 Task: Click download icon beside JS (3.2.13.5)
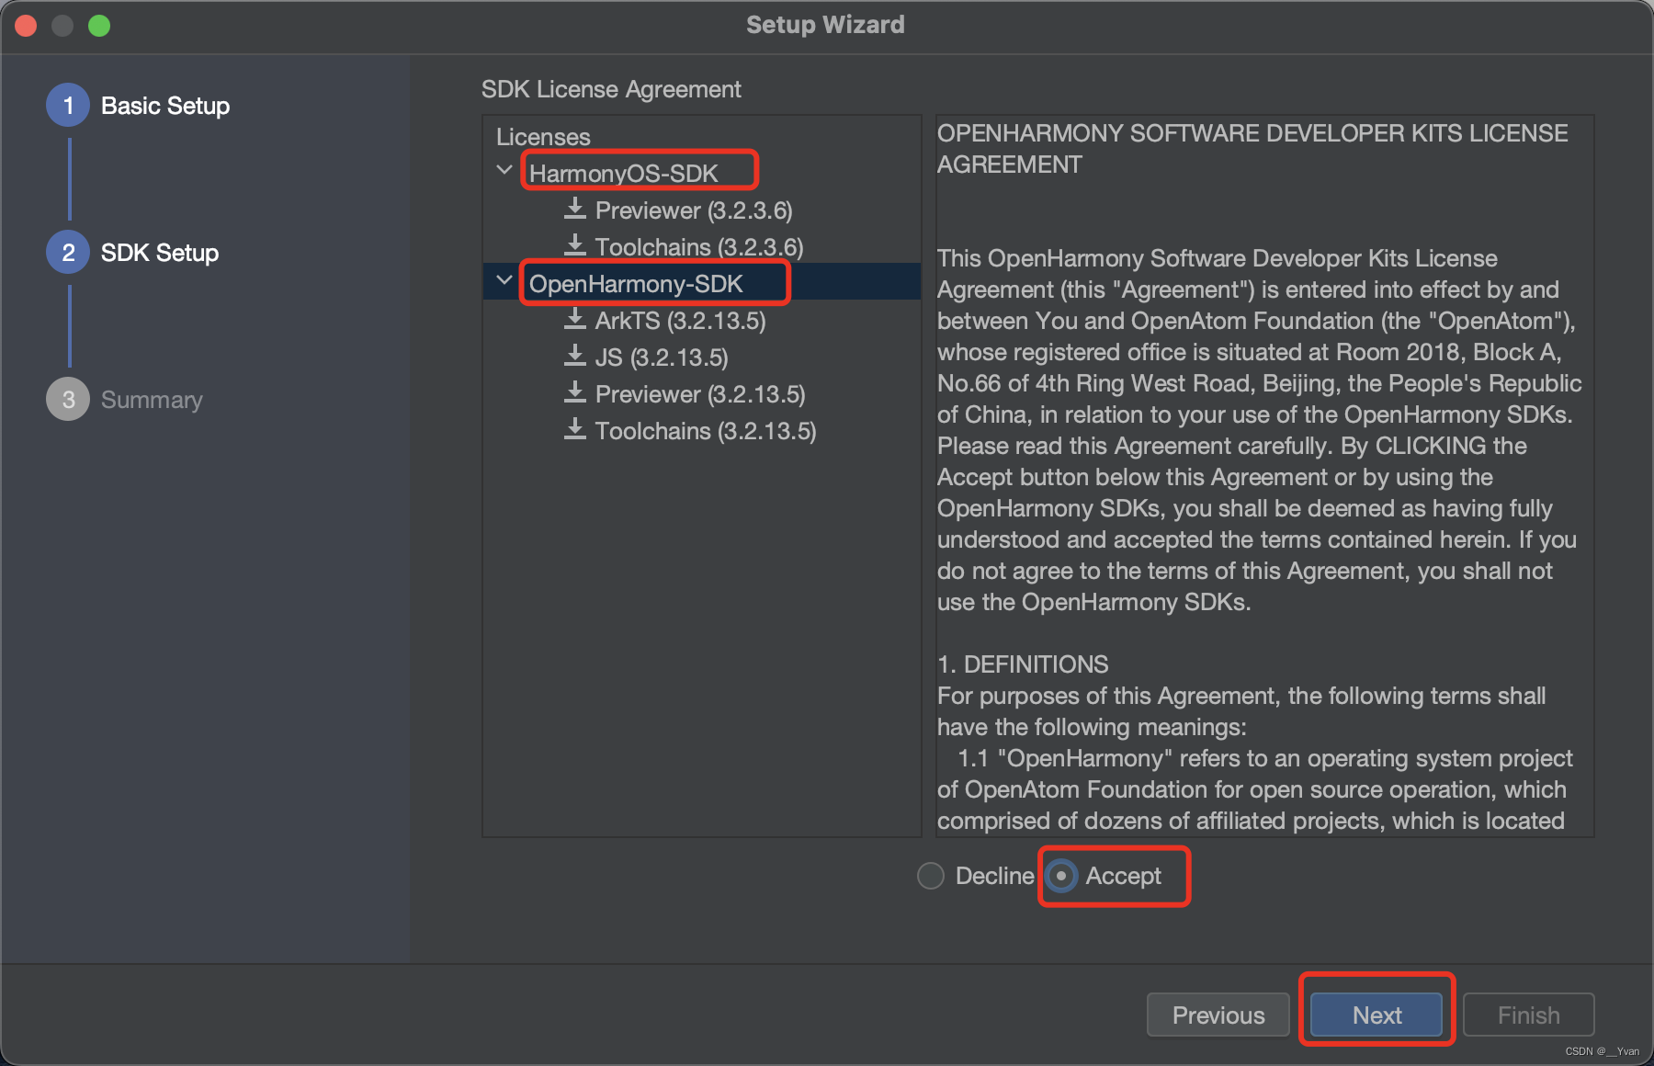pyautogui.click(x=575, y=356)
